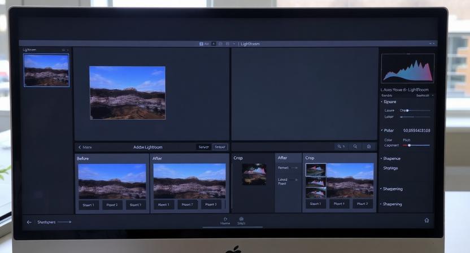Click the back chevron beside Addbe Lightroom title
This screenshot has height=253, width=470.
coord(80,147)
